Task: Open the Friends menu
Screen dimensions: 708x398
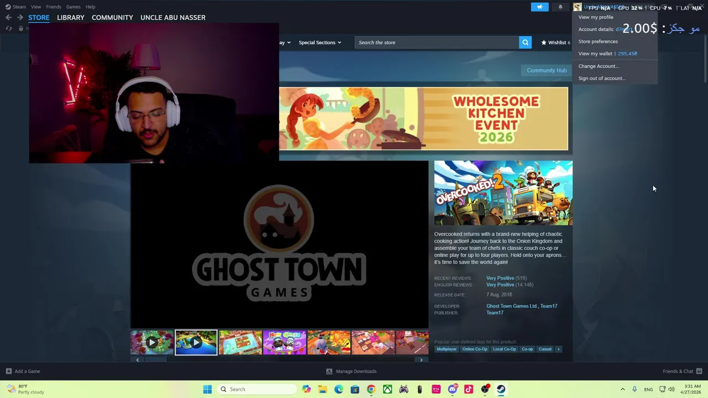Action: (54, 7)
